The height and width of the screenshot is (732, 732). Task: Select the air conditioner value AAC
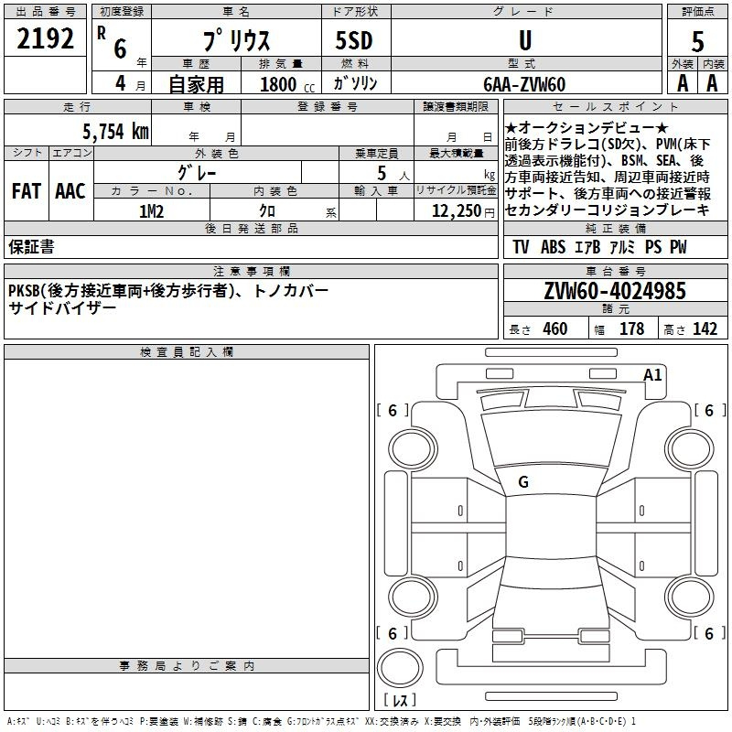[70, 190]
